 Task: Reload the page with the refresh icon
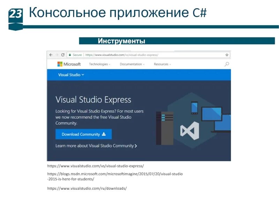point(63,55)
